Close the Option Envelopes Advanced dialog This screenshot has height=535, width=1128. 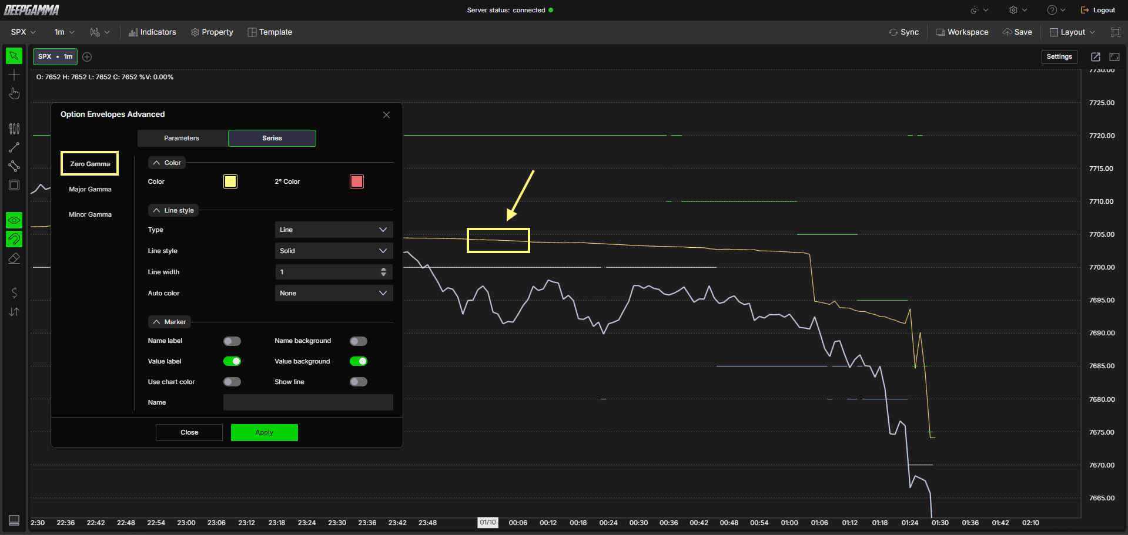(386, 115)
